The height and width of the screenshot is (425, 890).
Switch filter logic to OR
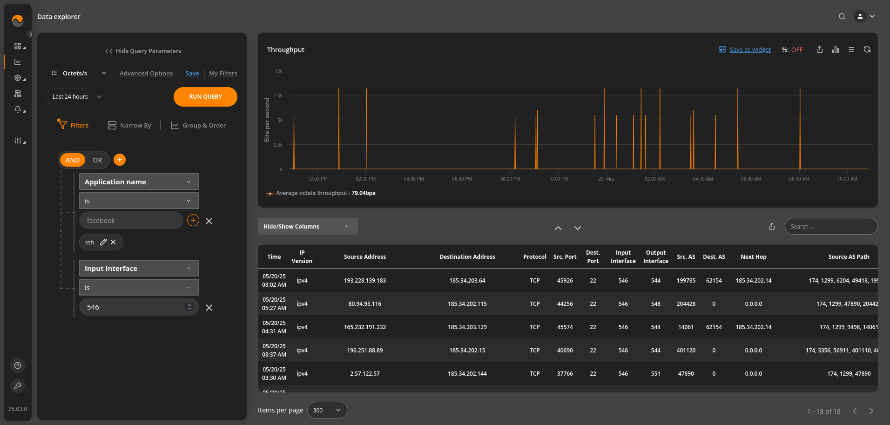[x=97, y=160]
